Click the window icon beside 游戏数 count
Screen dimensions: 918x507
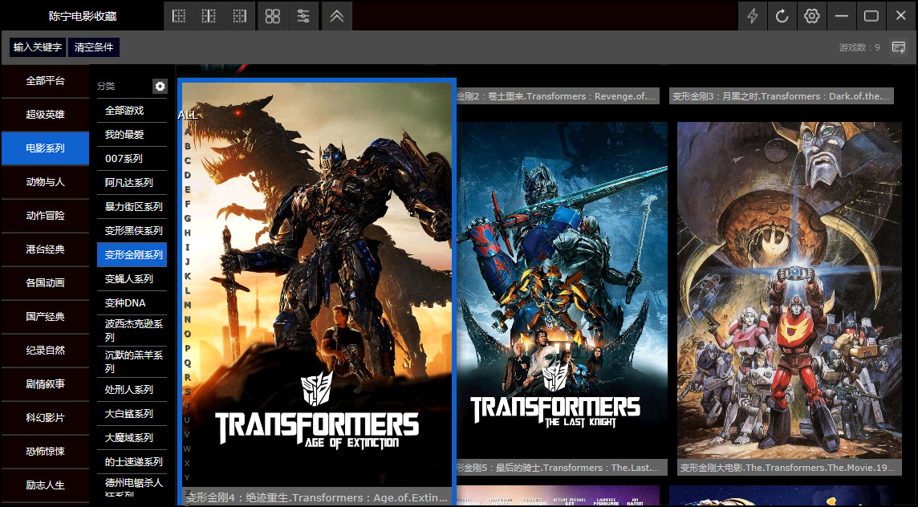899,47
